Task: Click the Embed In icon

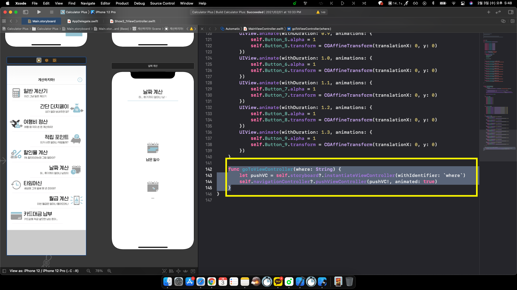Action: pos(193,271)
